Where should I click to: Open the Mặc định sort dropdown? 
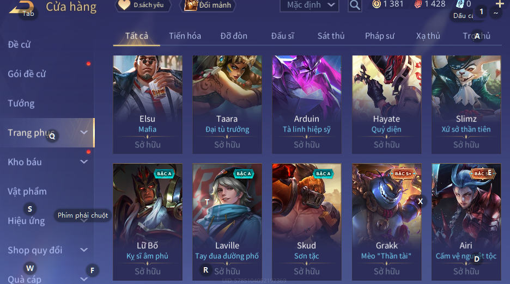click(x=309, y=5)
